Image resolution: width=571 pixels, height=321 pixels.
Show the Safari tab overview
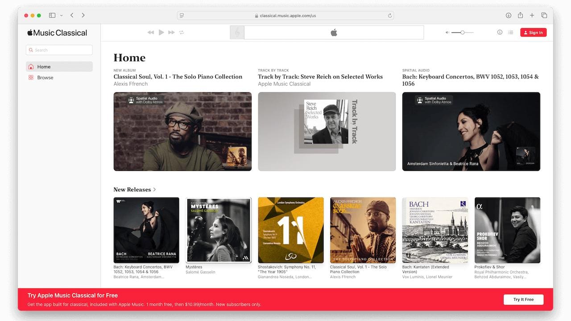(544, 15)
